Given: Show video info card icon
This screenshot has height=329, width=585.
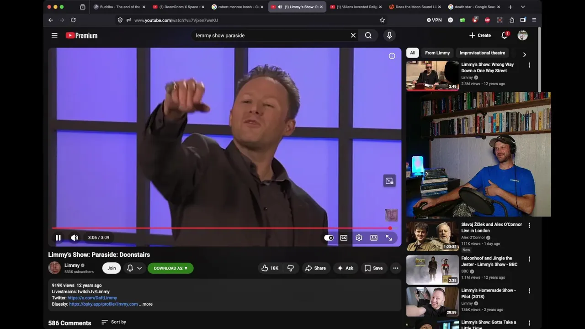Looking at the screenshot, I should [392, 56].
